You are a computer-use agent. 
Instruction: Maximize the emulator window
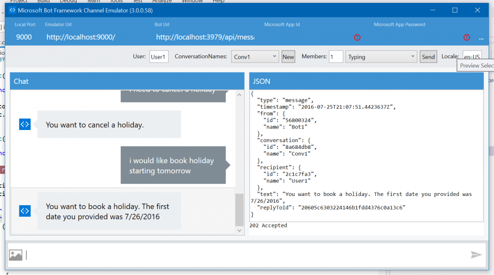(455, 10)
